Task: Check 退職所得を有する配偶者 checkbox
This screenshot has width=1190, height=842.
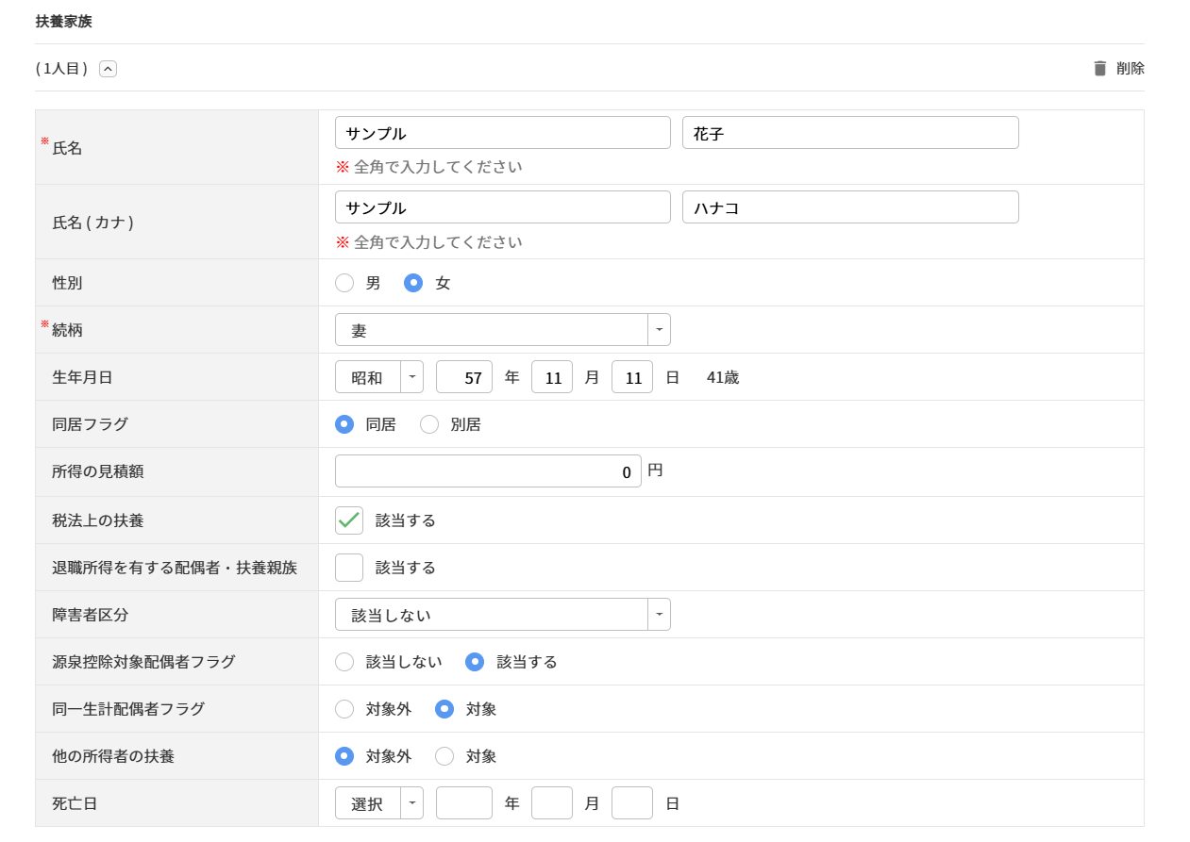Action: (349, 568)
